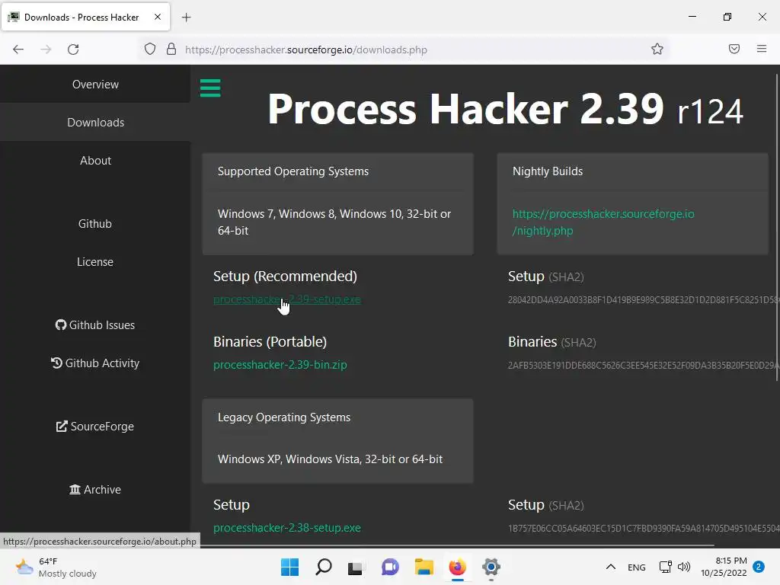Screen dimensions: 780x585
Task: Click the ENG language indicator
Action: [x=636, y=567]
